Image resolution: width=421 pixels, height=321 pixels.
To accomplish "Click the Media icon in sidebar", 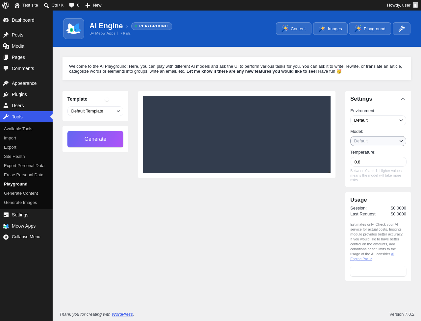I will 6,46.
